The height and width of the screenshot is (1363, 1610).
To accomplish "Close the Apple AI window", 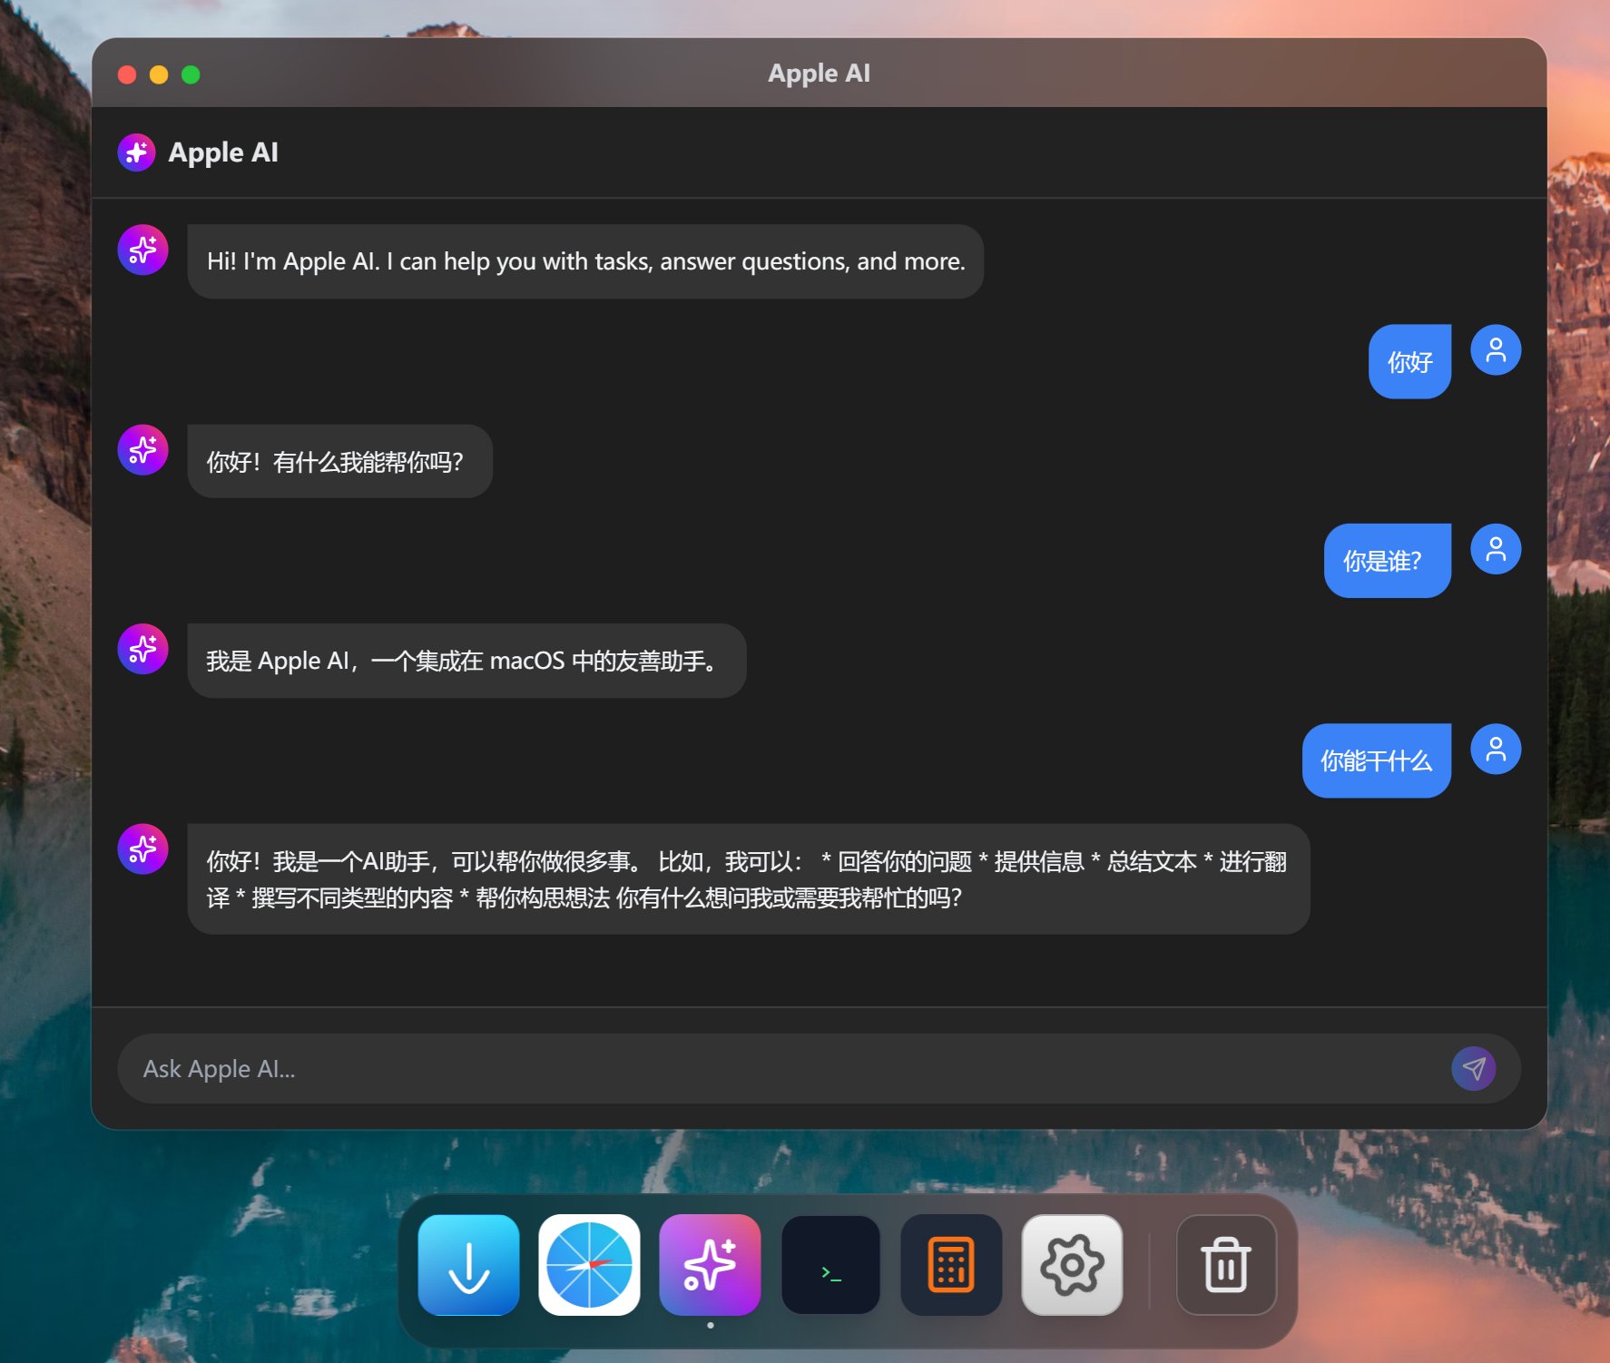I will tap(127, 74).
